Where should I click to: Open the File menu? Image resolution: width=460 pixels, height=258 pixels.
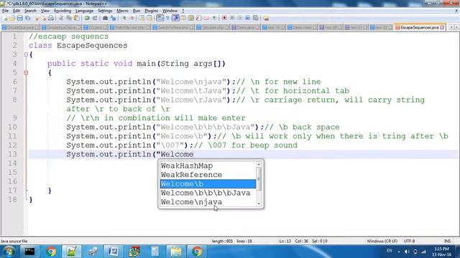(5, 11)
